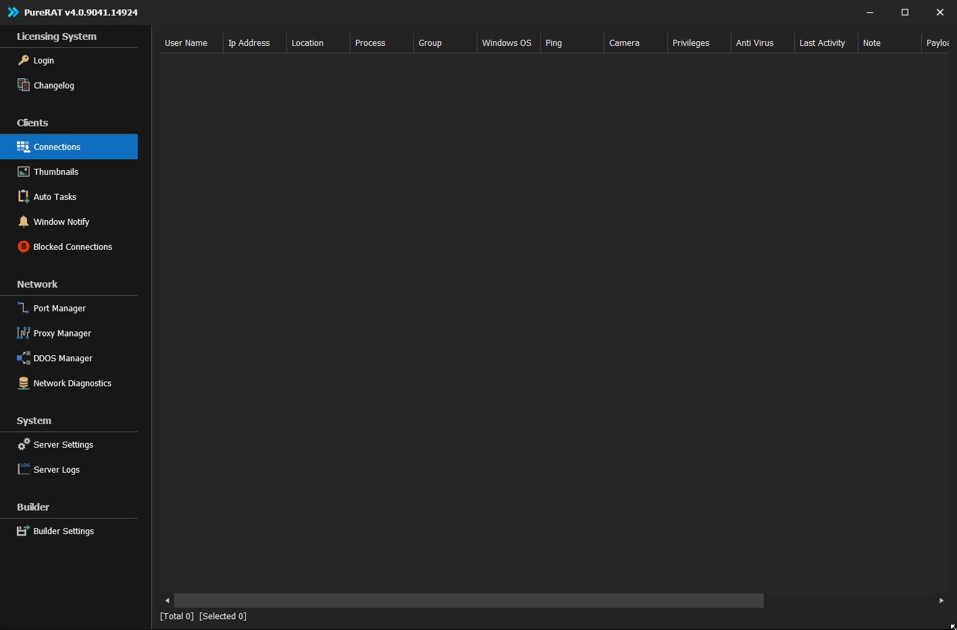This screenshot has height=630, width=957.
Task: Select the Thumbnails picture icon
Action: click(x=24, y=172)
